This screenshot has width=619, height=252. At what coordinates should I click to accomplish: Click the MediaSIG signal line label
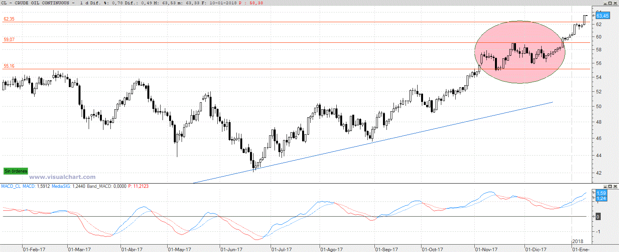61,186
